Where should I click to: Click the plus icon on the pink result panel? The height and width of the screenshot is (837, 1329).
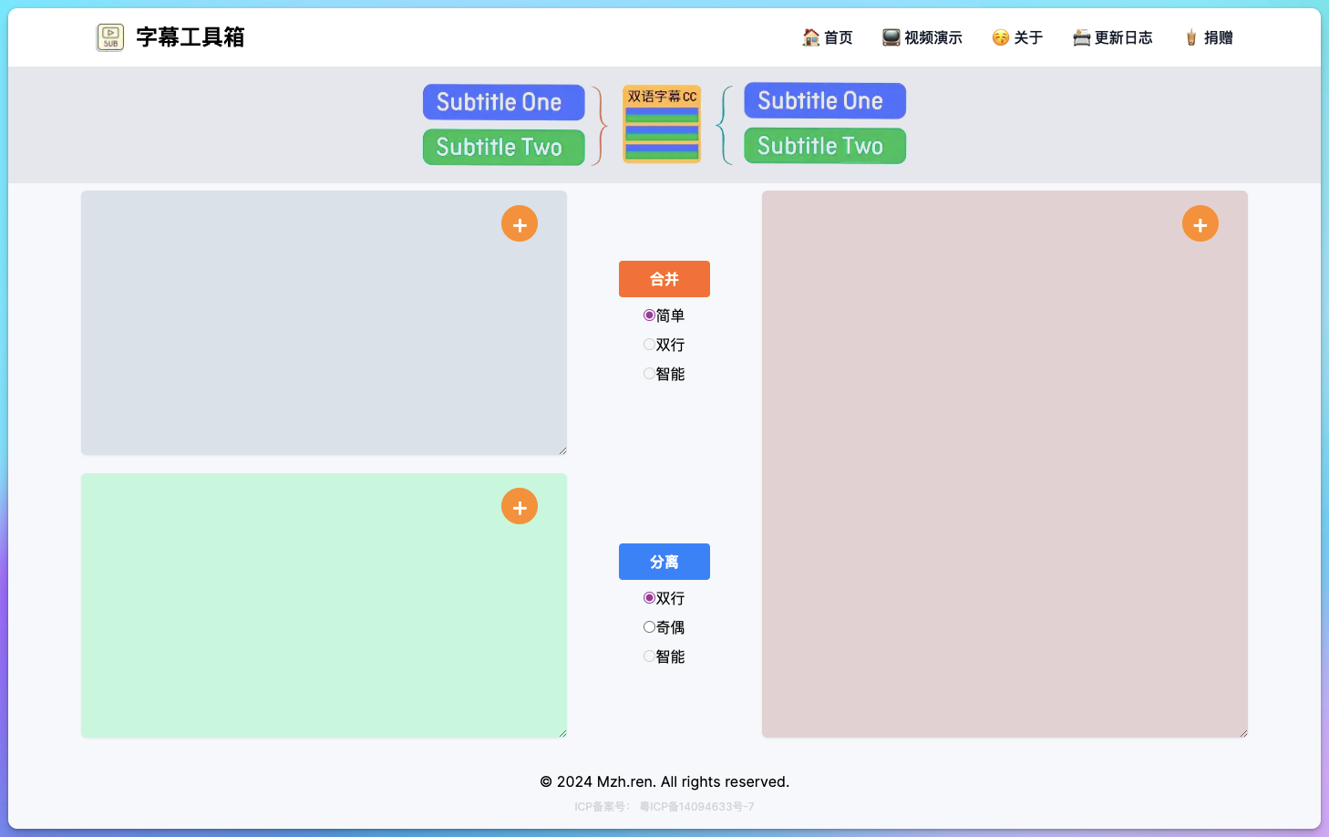[1200, 223]
